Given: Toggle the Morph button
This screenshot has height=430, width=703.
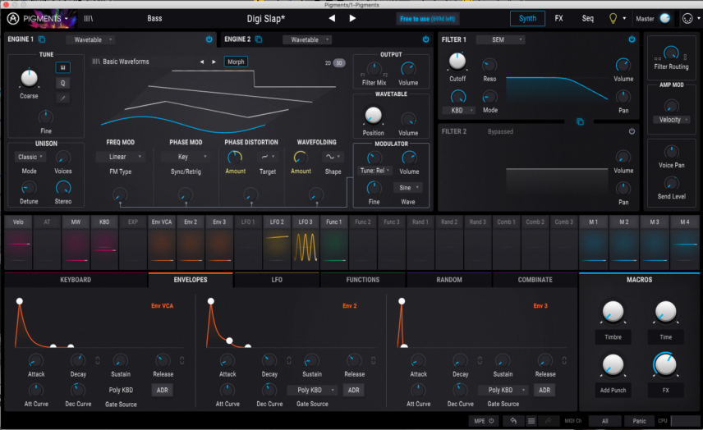Looking at the screenshot, I should [x=236, y=62].
